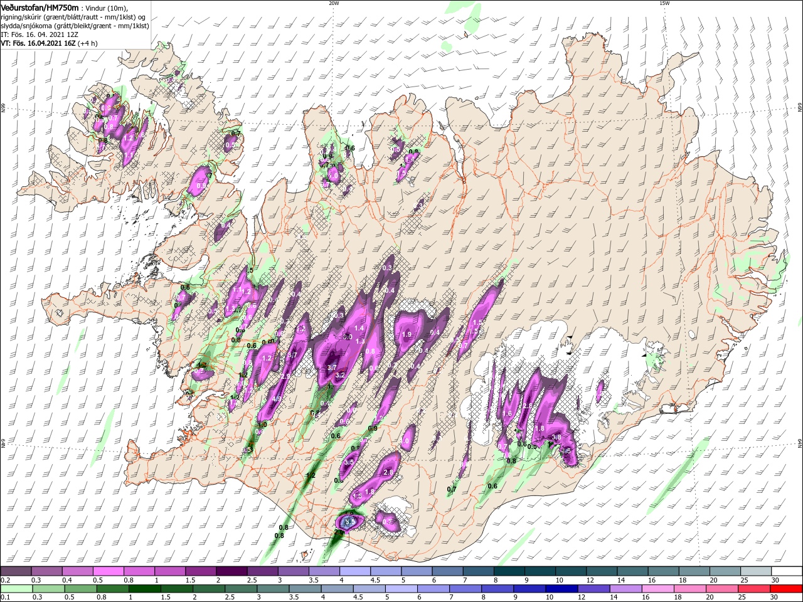Click the top legend swatch between 0.2 and 0.3
The height and width of the screenshot is (602, 803).
[x=16, y=571]
